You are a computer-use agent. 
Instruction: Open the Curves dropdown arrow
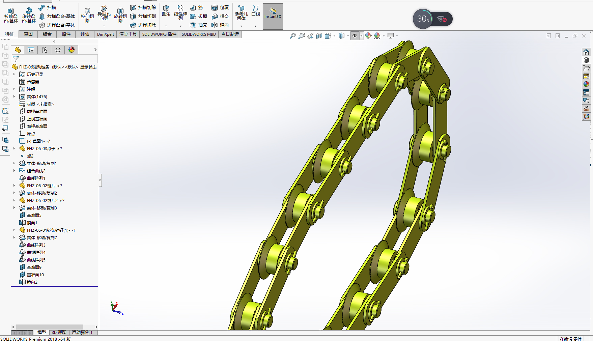click(255, 26)
